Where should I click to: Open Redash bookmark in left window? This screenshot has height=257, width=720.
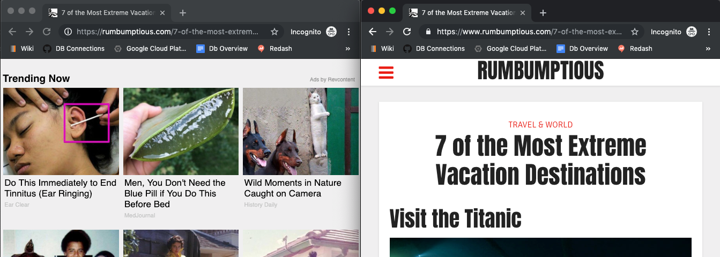coord(274,48)
